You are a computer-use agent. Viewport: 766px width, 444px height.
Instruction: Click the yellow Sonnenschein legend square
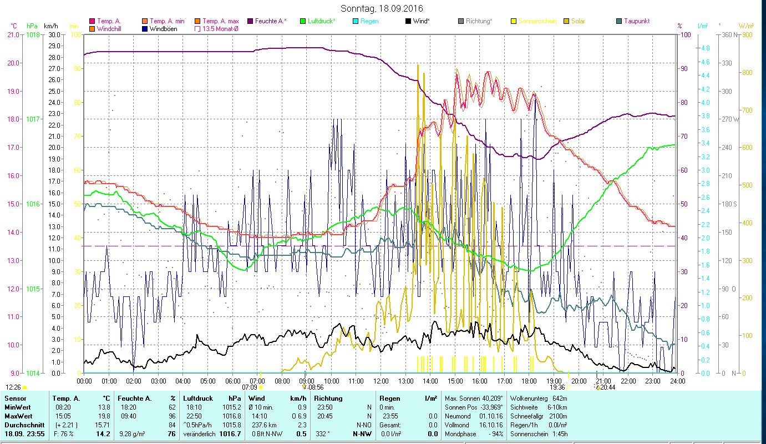pos(514,21)
